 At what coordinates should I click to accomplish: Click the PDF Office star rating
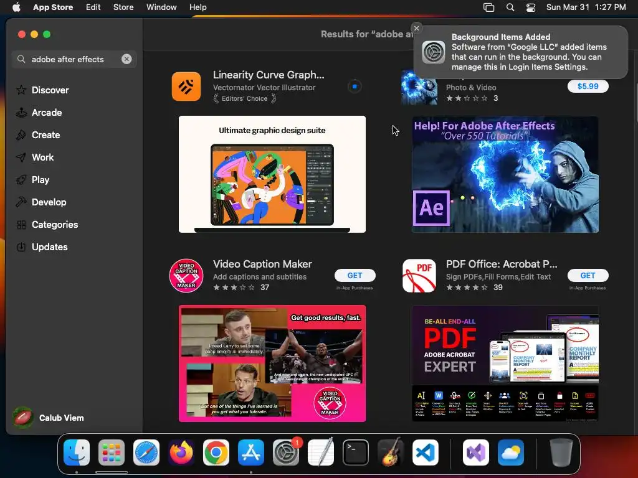467,288
